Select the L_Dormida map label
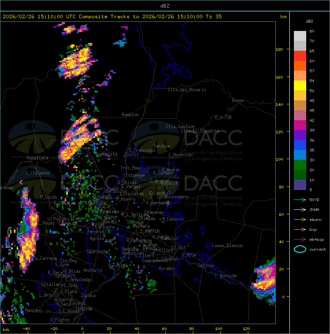330x334 pixels. click(226, 276)
